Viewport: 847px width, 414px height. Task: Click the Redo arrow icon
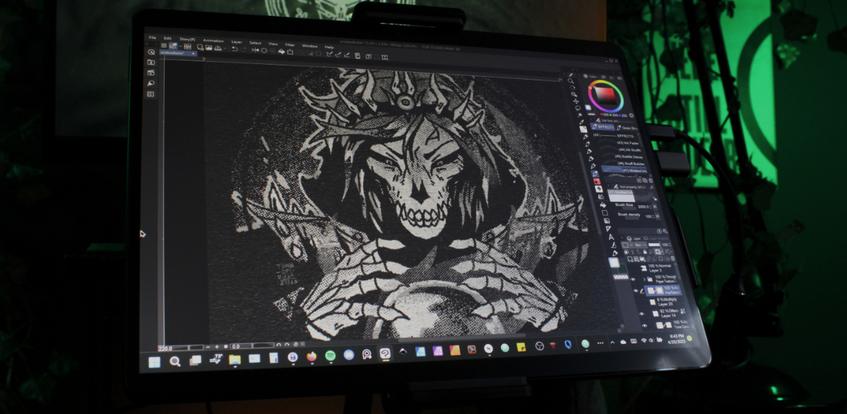243,50
